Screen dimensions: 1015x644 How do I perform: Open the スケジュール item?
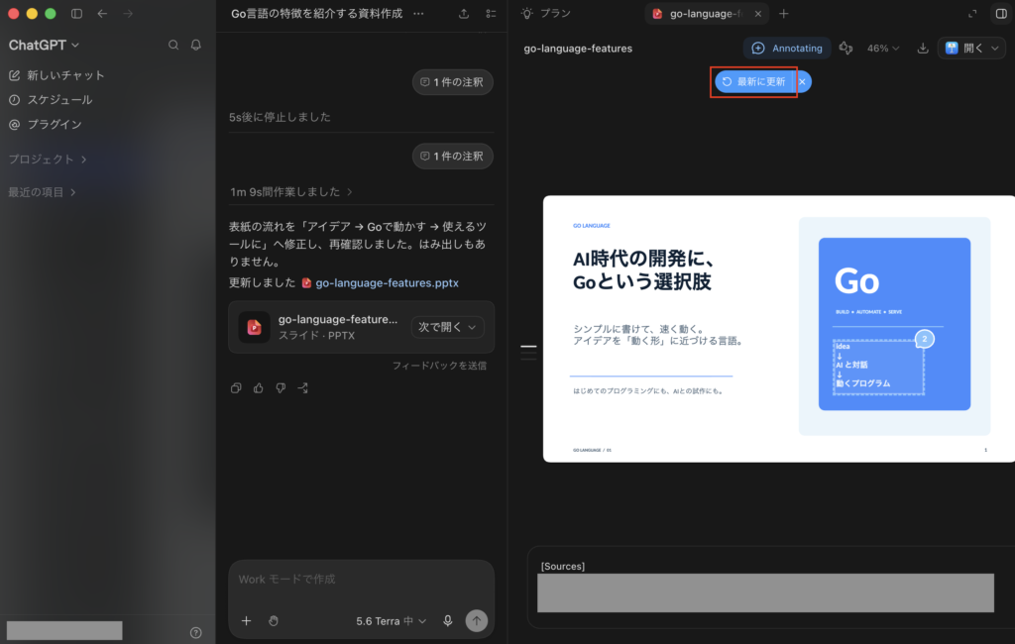(51, 100)
